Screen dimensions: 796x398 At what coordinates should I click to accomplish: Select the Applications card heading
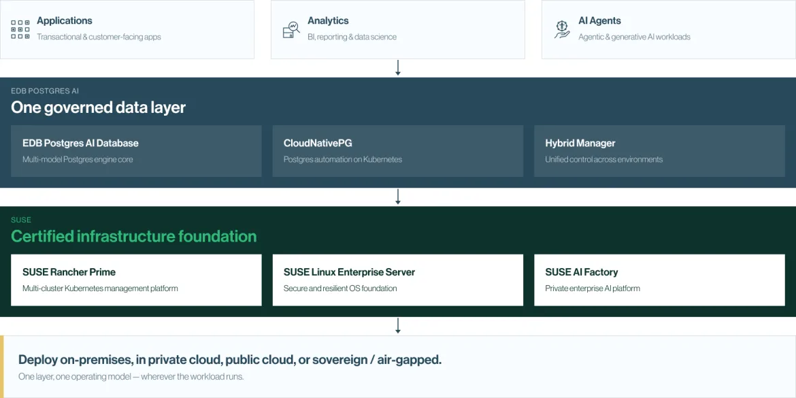point(65,21)
